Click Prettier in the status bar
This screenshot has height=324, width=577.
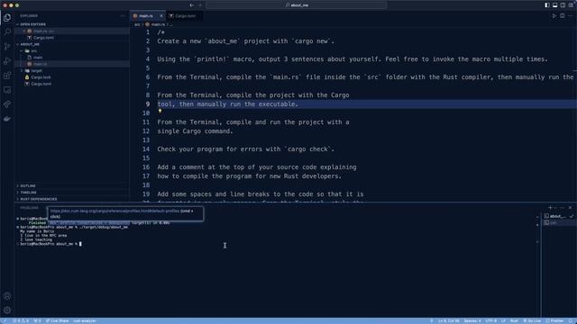[555, 320]
